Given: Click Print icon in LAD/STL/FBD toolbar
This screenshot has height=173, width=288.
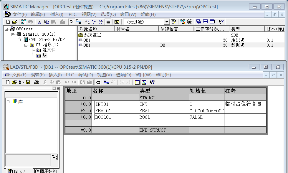Looking at the screenshot, I should point(36,82).
